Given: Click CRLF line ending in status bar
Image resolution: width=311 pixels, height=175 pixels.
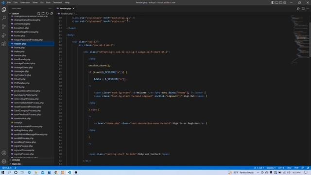Looking at the screenshot, I should pyautogui.click(x=289, y=168).
